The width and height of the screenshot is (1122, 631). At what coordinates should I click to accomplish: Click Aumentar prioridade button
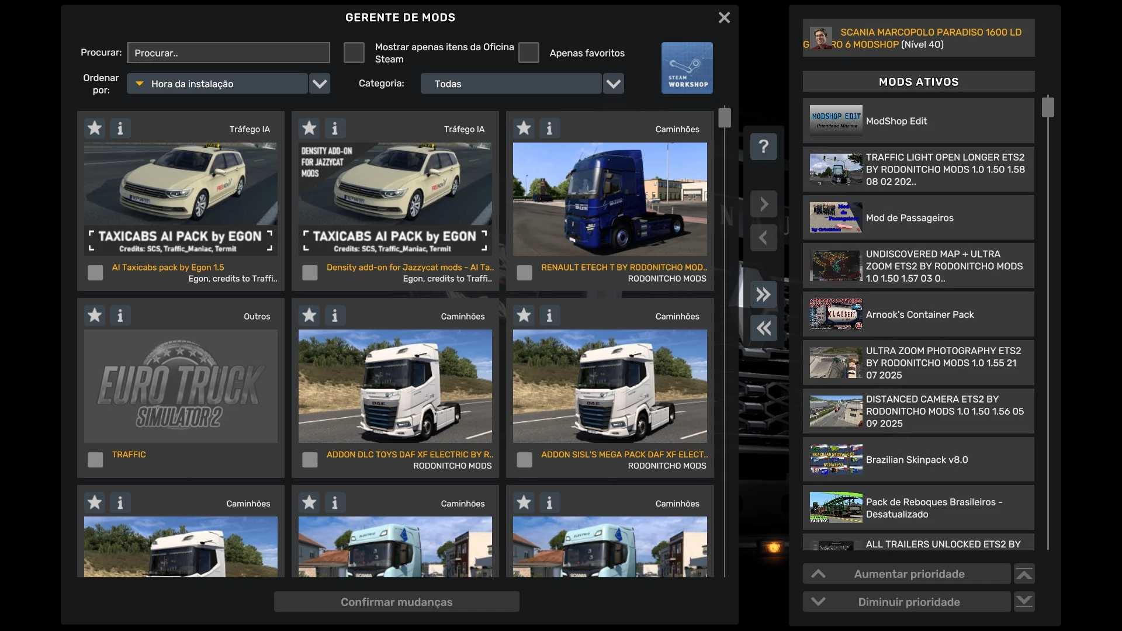(906, 574)
